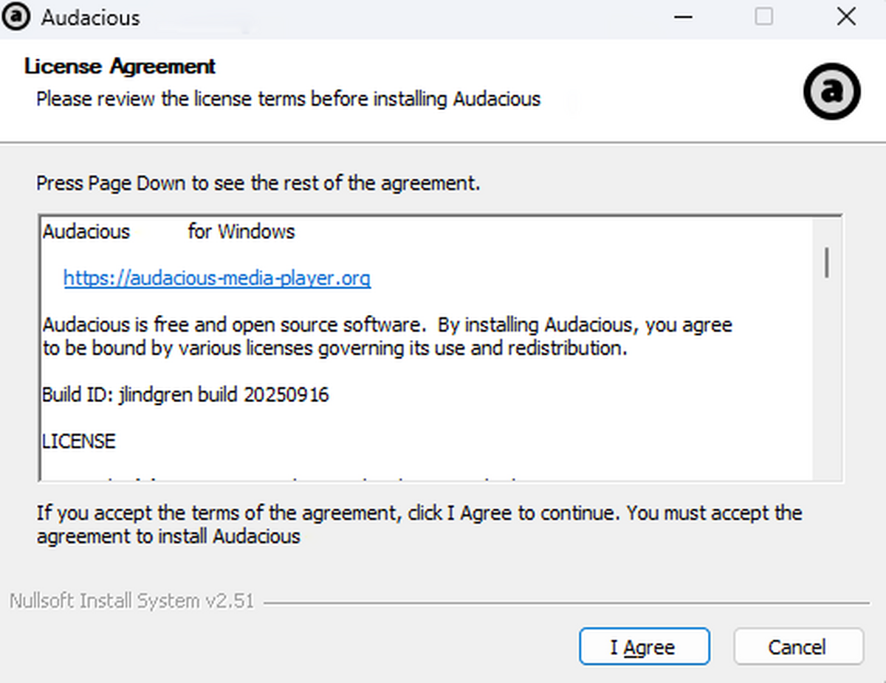The image size is (886, 683).
Task: Click the 'Build ID: jlindgren build 20250916' line
Action: tap(185, 395)
